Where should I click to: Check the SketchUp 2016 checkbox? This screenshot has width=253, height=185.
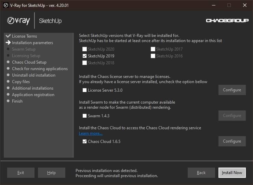(x=153, y=56)
